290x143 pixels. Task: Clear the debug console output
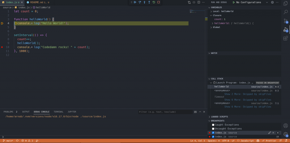(x=195, y=112)
